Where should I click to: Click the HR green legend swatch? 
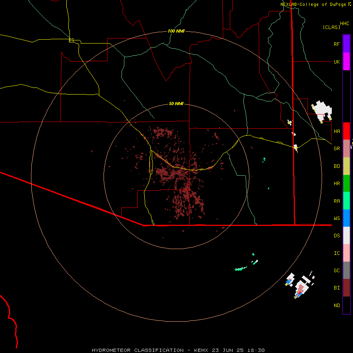[346, 183]
